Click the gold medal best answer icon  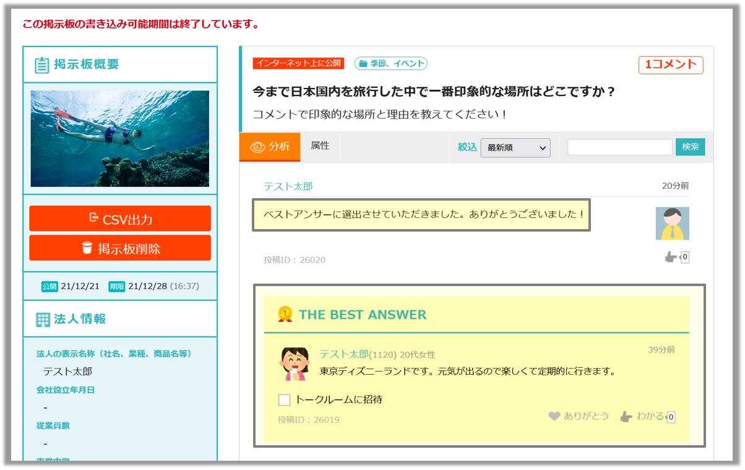coord(285,314)
